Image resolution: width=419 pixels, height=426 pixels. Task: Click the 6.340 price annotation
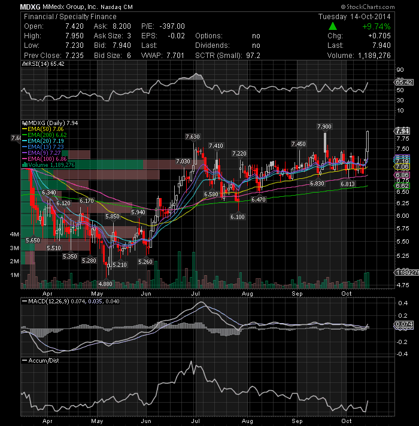tap(49, 193)
